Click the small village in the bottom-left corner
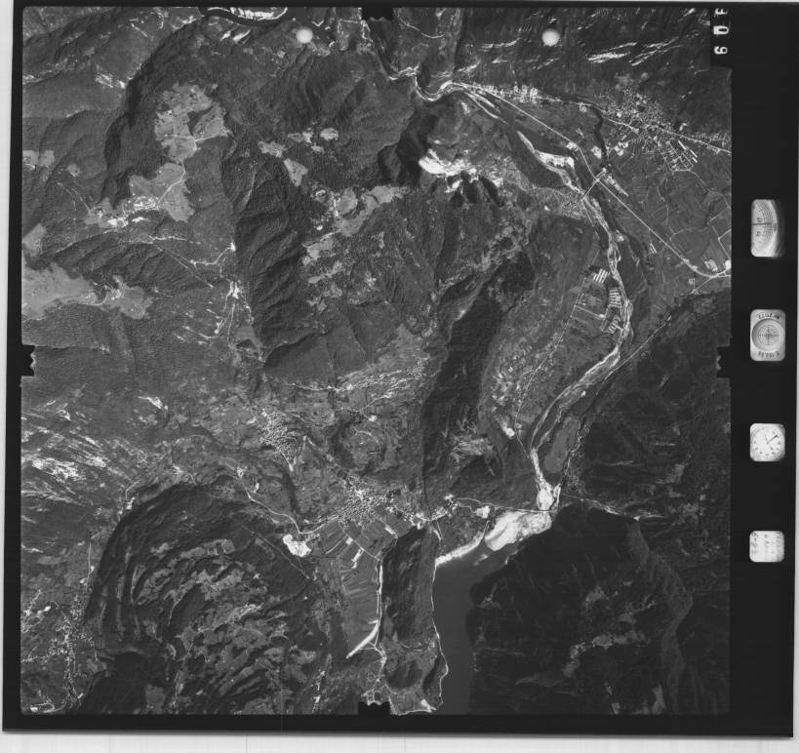 [59, 634]
